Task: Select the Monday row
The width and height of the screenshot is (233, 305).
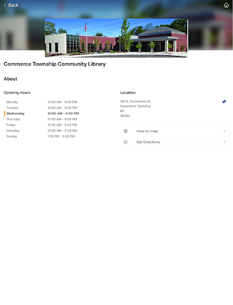Action: tap(42, 102)
